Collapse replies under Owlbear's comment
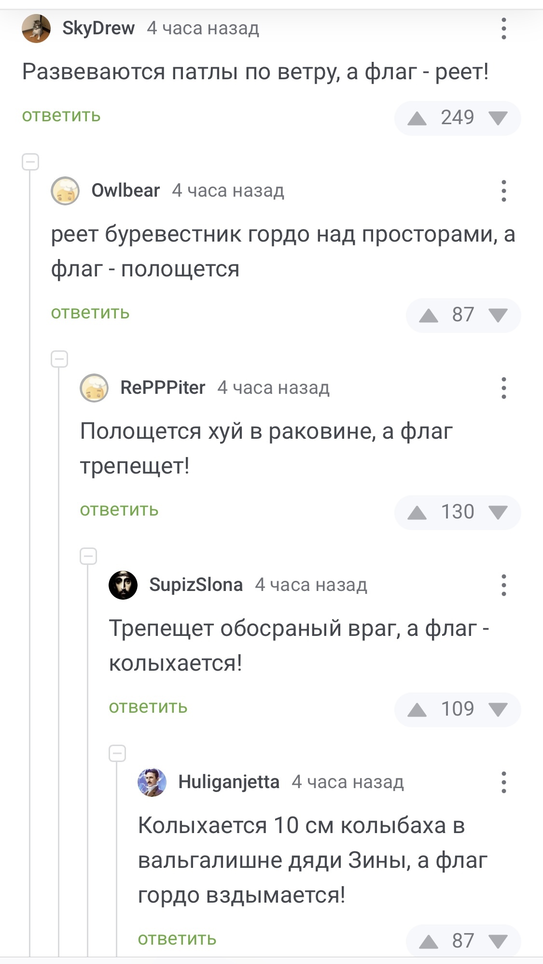Screen dimensions: 543x964 click(x=59, y=359)
